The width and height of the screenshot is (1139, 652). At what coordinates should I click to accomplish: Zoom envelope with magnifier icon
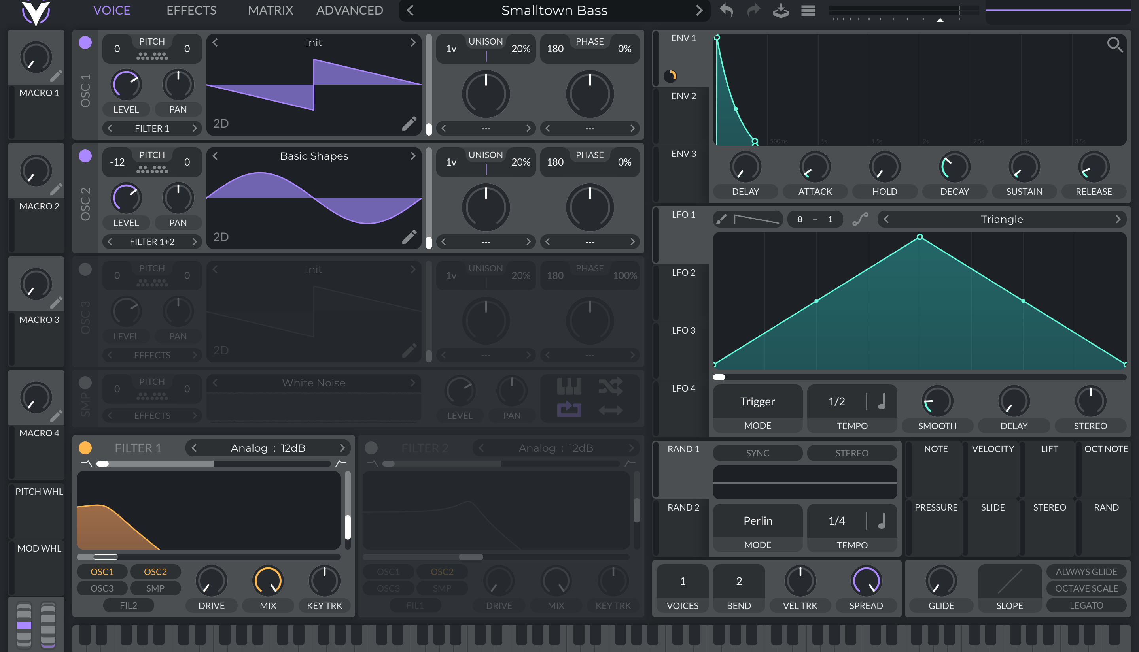1115,45
